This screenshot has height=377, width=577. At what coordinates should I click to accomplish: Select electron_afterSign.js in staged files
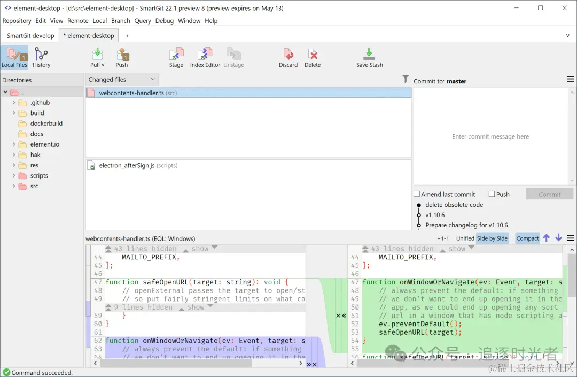(248, 166)
